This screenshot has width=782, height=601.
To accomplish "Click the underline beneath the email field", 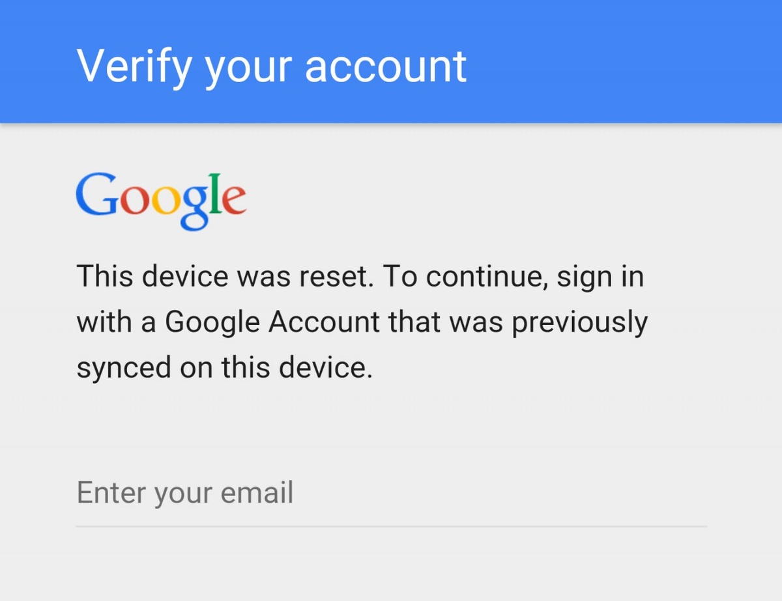I will click(x=391, y=525).
